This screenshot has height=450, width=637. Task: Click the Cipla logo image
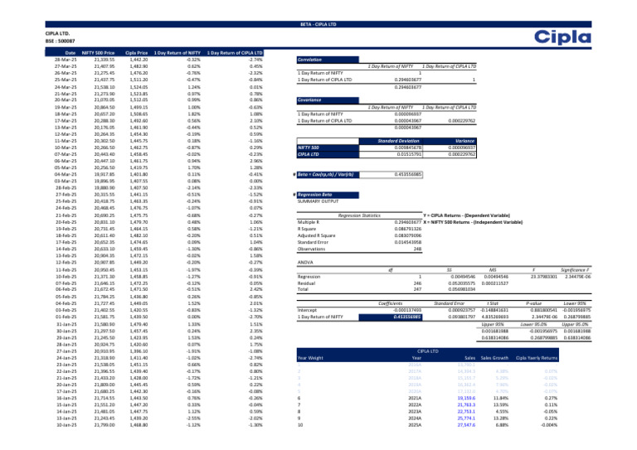point(562,37)
